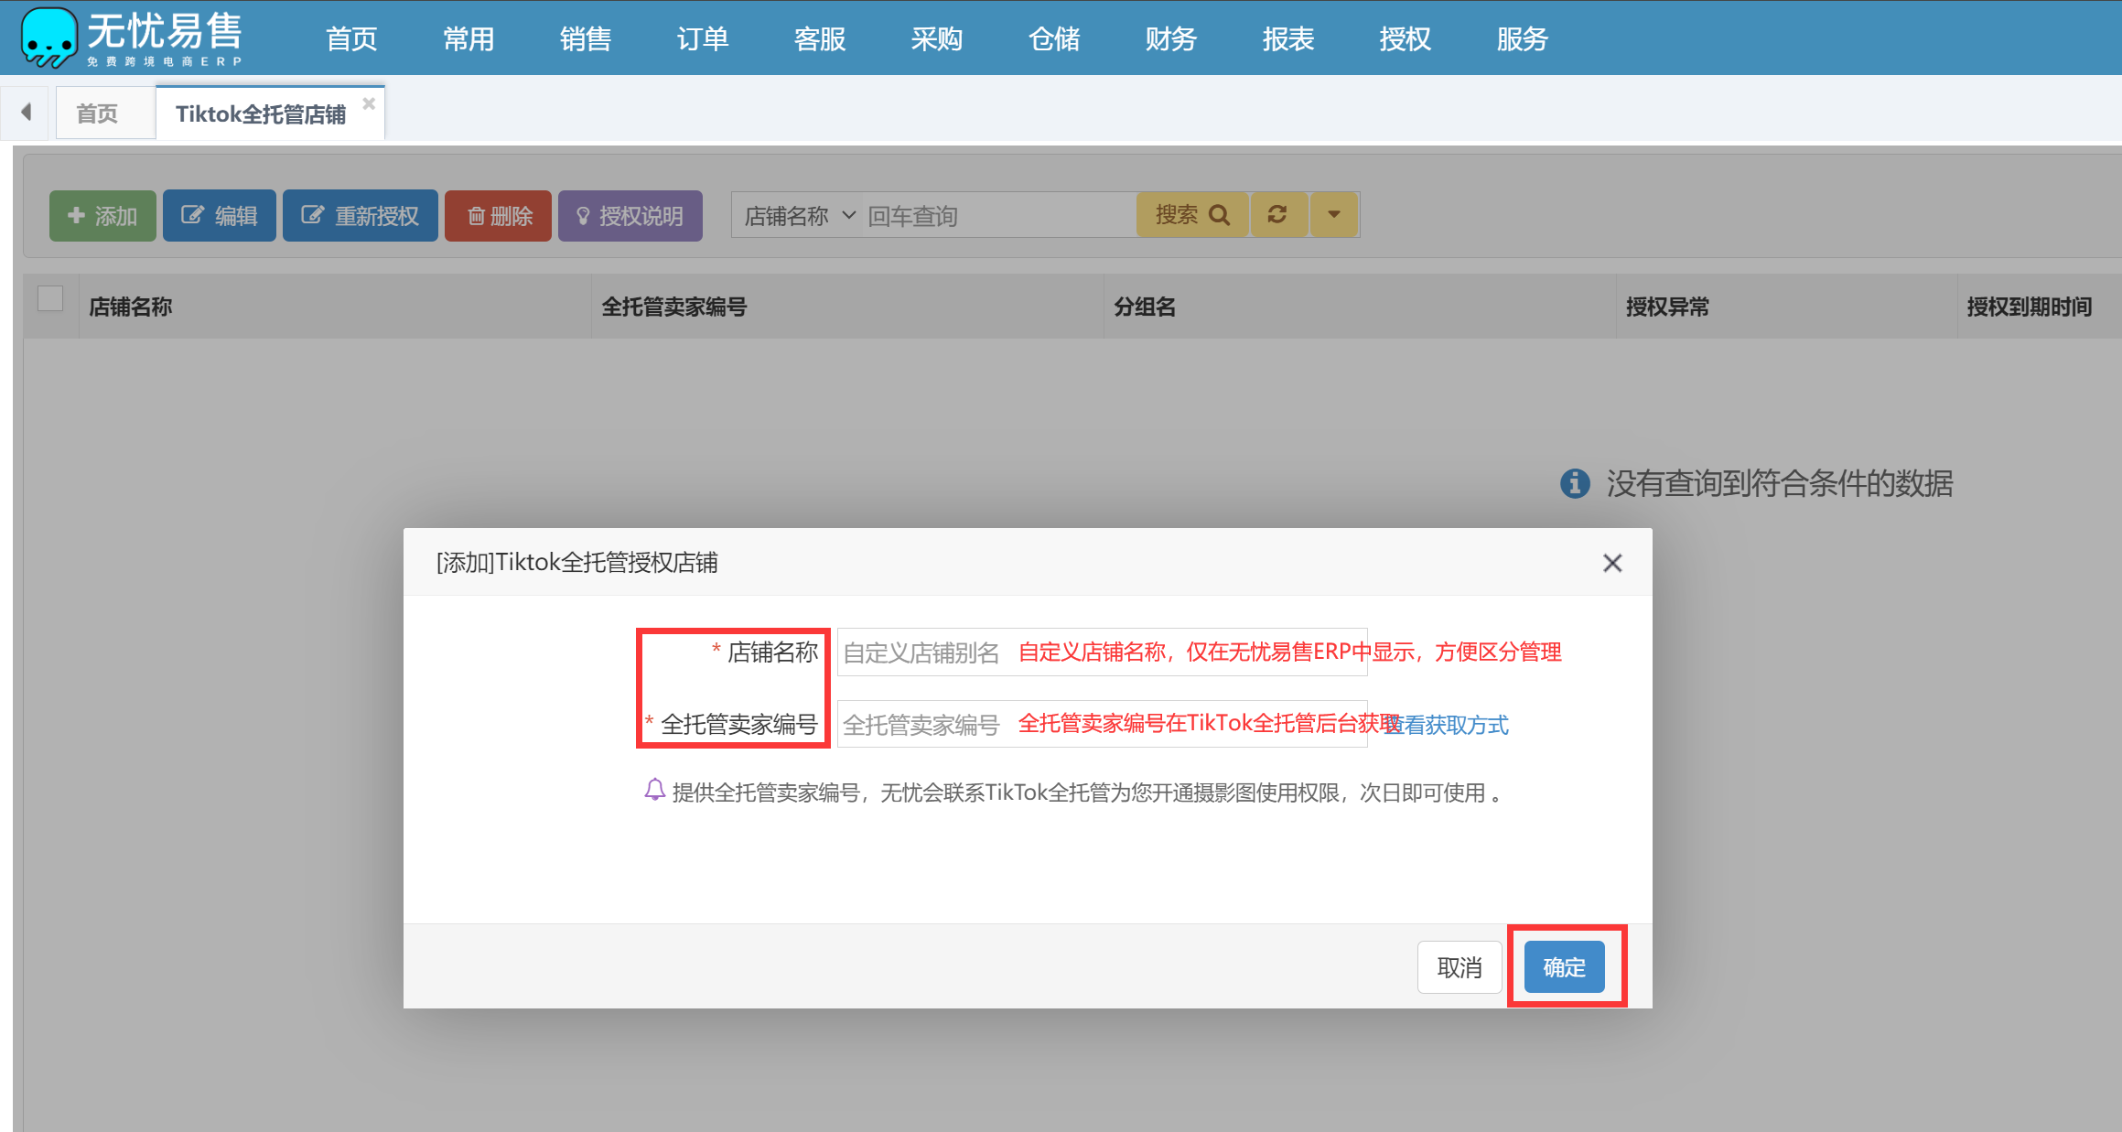Screen dimensions: 2122x1132
Task: Open the dropdown arrow beside refresh
Action: tap(1334, 214)
